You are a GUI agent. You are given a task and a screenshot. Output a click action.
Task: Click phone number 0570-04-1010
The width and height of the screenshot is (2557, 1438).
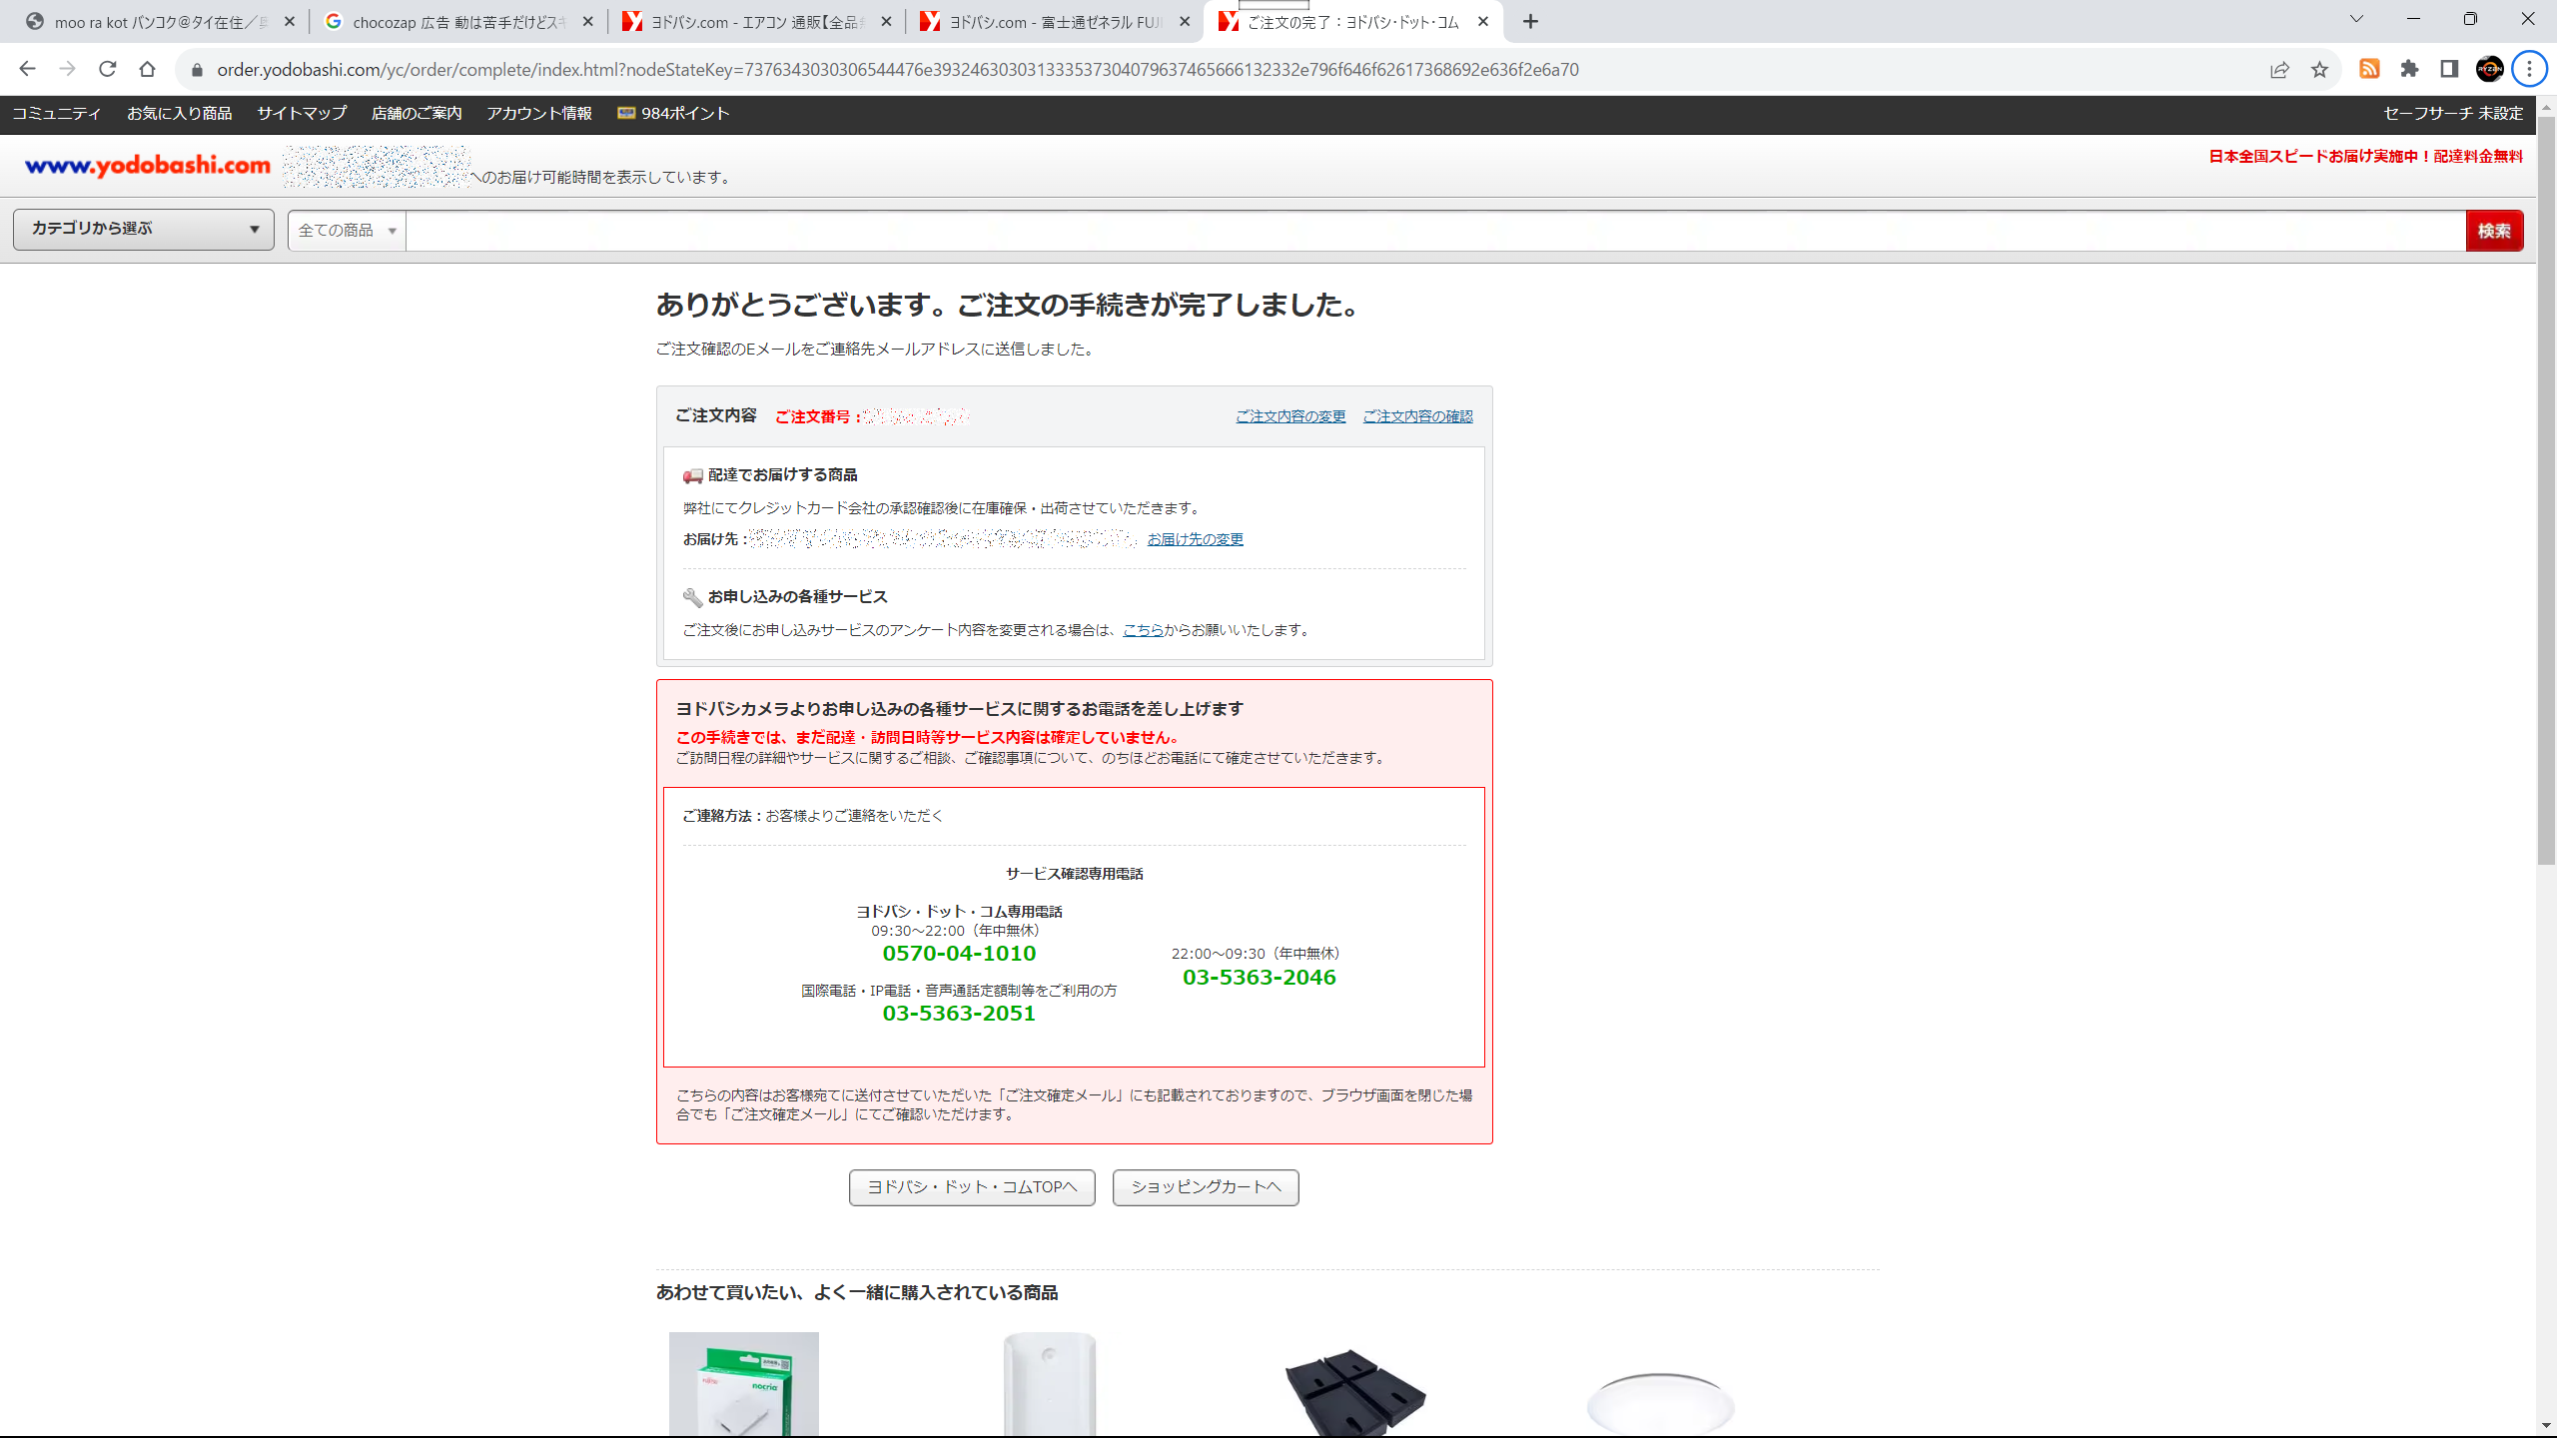(959, 954)
